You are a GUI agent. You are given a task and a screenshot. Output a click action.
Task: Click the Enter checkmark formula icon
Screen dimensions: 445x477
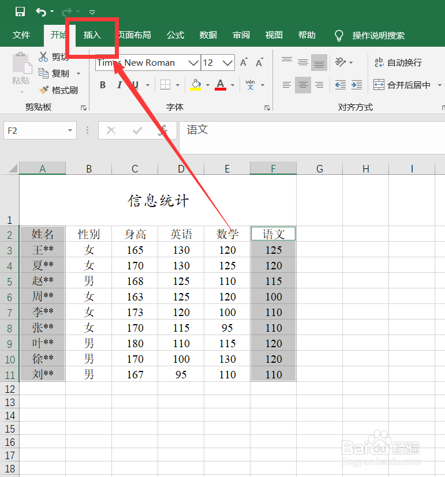137,130
